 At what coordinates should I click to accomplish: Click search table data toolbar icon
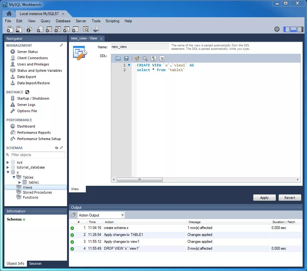(x=86, y=29)
